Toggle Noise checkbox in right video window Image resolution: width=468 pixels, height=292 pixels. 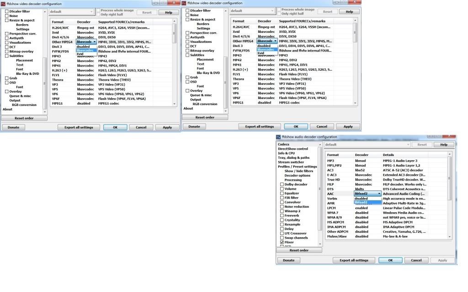click(187, 15)
